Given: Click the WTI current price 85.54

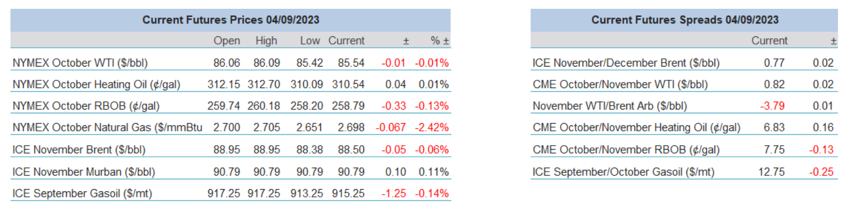Looking at the screenshot, I should point(351,63).
